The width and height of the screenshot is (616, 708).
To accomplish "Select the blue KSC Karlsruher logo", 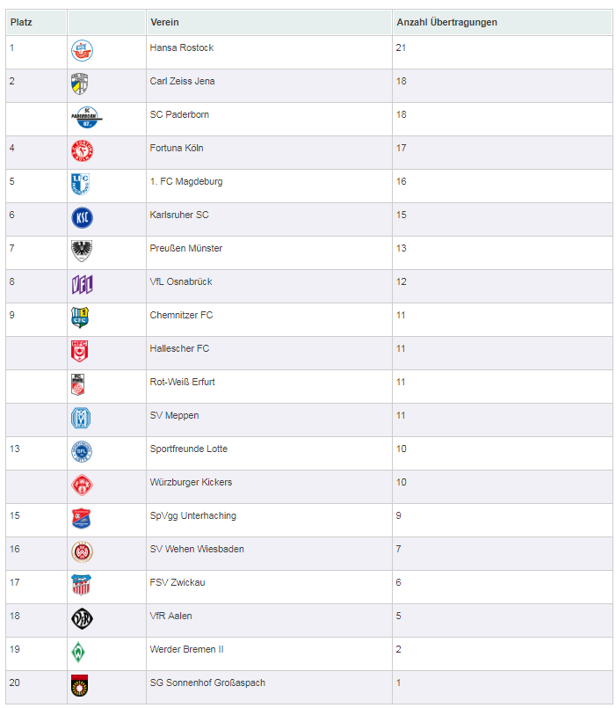I will (x=82, y=217).
